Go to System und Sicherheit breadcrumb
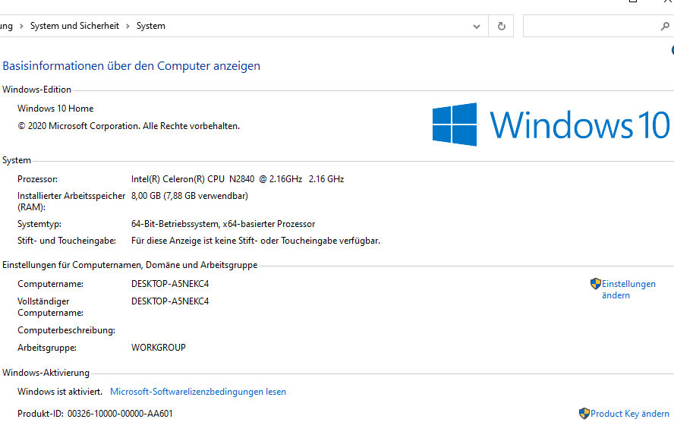This screenshot has width=674, height=435. [x=74, y=26]
